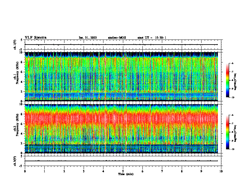Click time axis tick label "2"
The image size is (249, 192).
64,171
